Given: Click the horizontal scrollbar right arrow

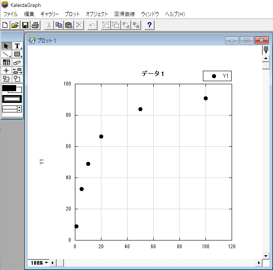Looking at the screenshot, I should tap(259, 263).
